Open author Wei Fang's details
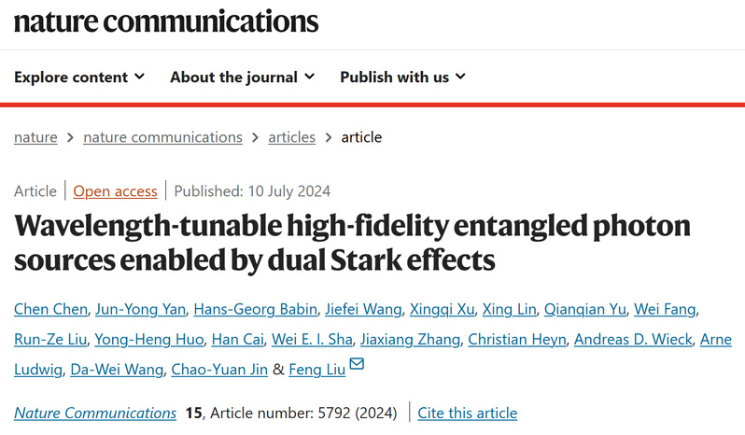This screenshot has height=435, width=745. (x=665, y=309)
